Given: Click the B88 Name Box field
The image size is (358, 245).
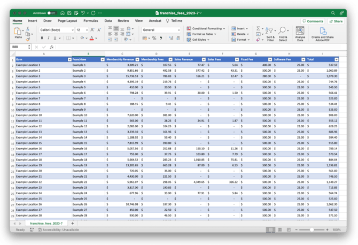Looking at the screenshot, I should [x=21, y=47].
